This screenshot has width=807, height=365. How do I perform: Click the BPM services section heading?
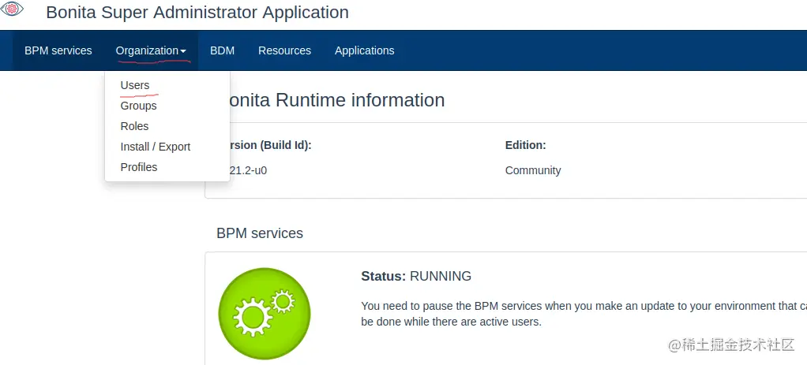[260, 233]
